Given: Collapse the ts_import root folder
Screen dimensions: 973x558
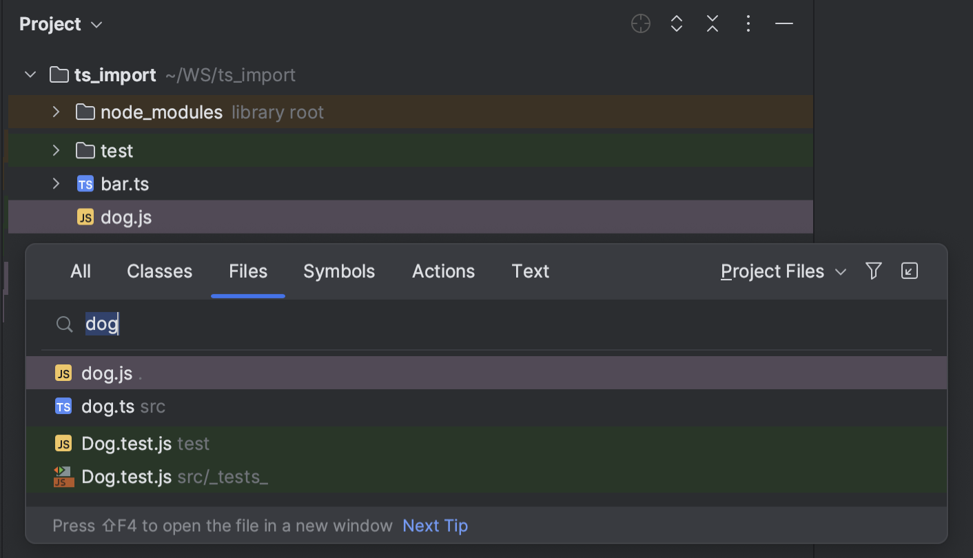Looking at the screenshot, I should [x=30, y=74].
